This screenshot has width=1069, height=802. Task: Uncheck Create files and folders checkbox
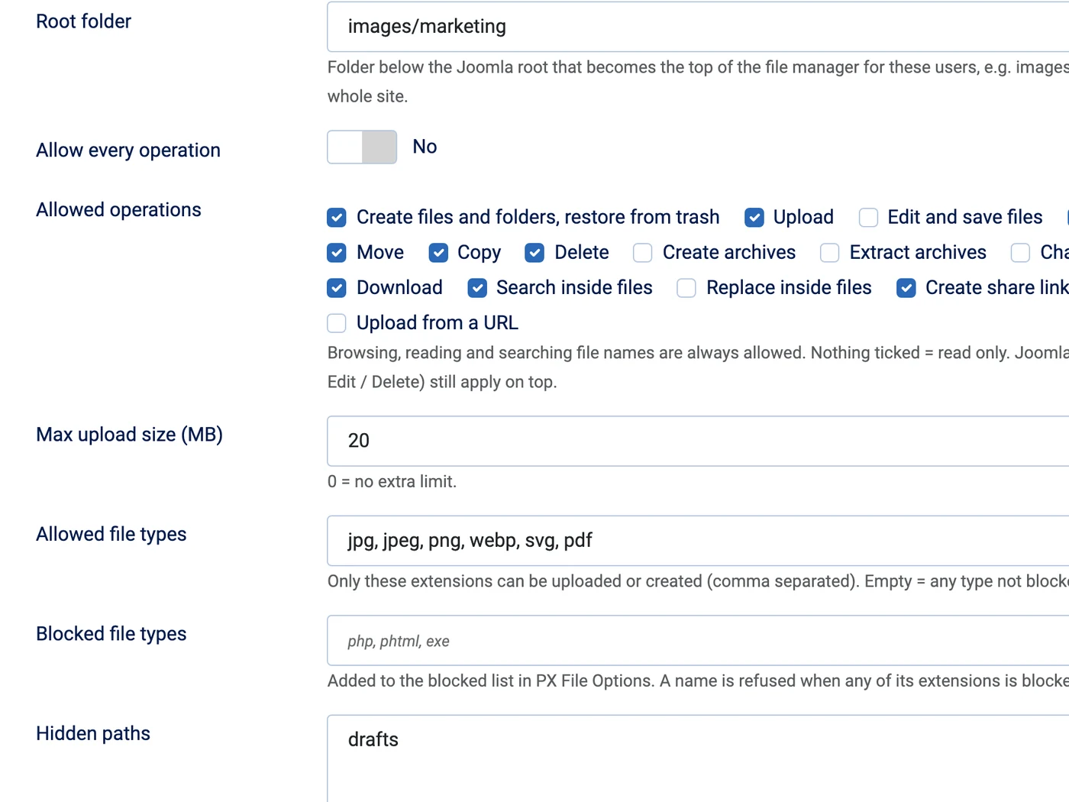tap(337, 218)
